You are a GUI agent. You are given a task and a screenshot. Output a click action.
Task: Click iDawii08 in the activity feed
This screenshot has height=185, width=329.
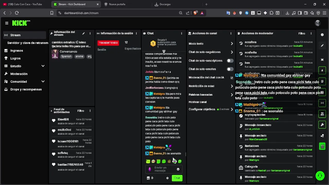(63, 119)
